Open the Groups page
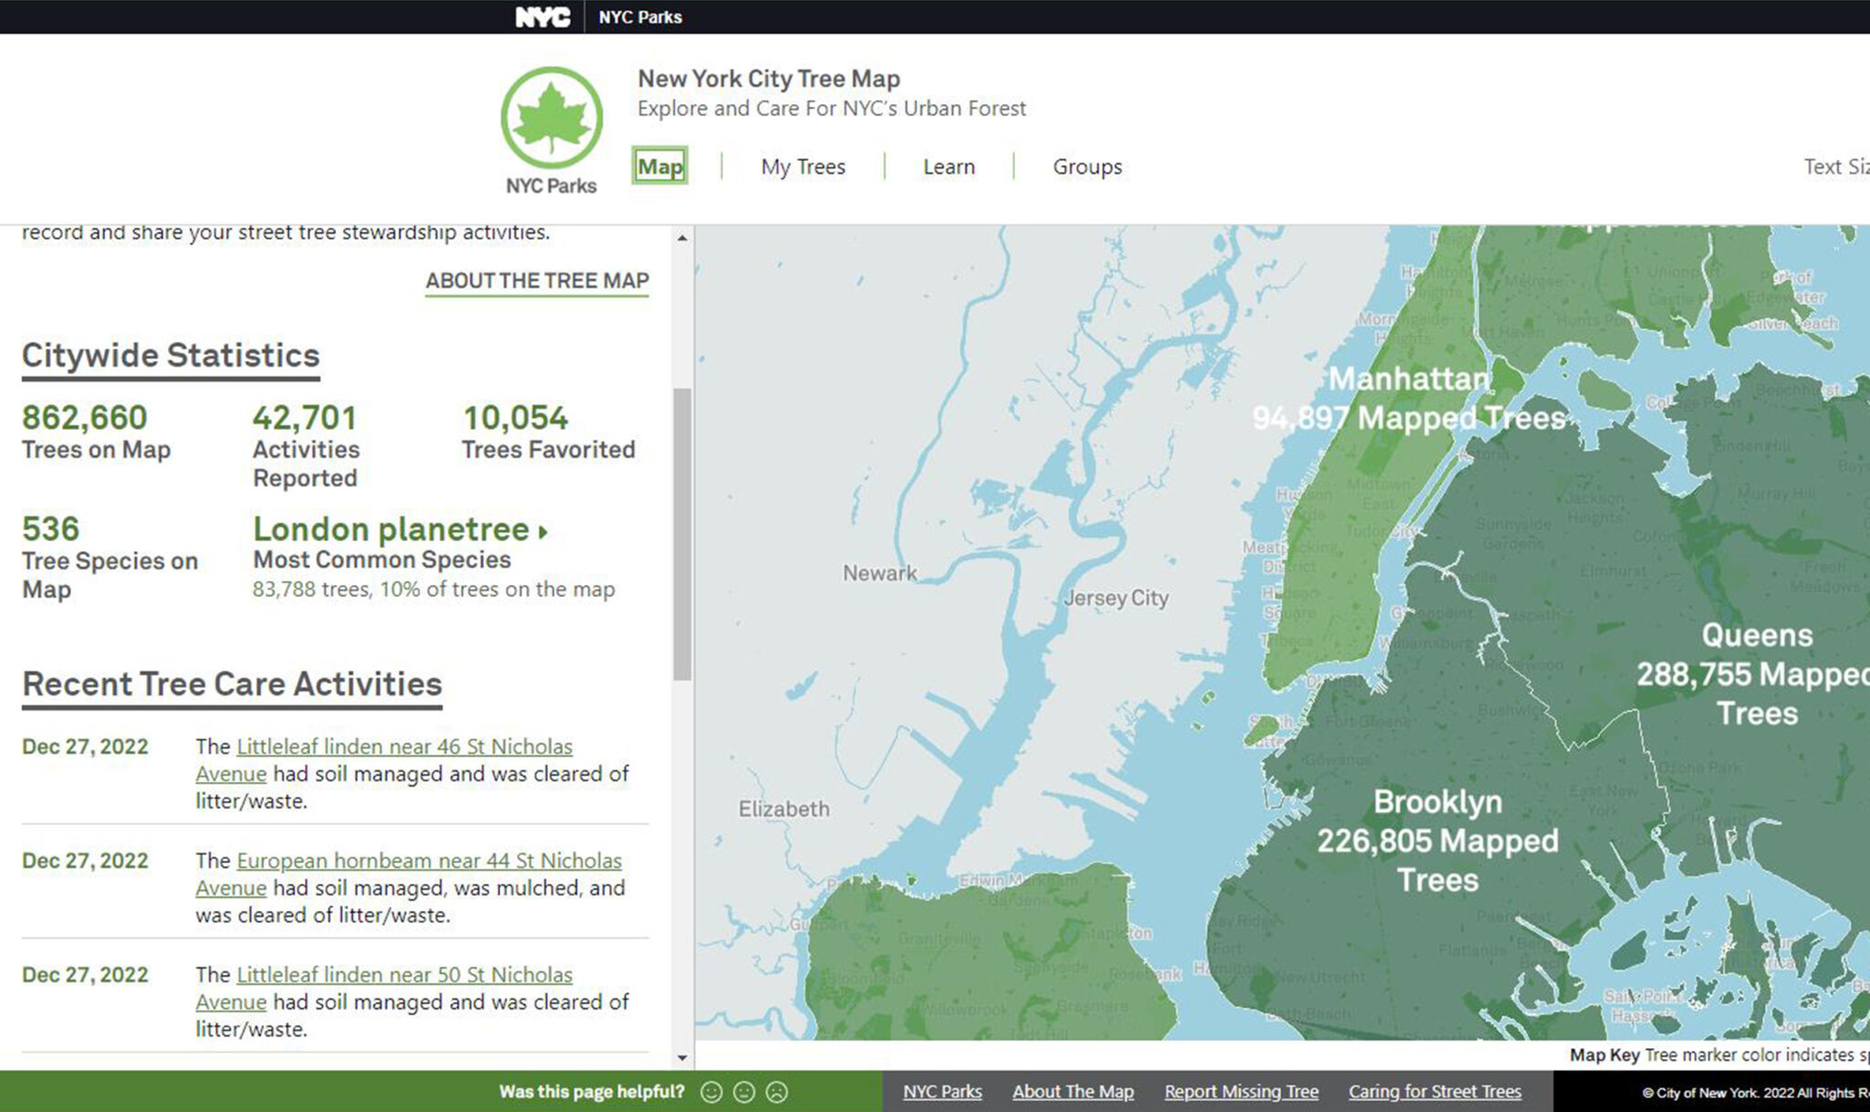1870x1112 pixels. (1087, 166)
